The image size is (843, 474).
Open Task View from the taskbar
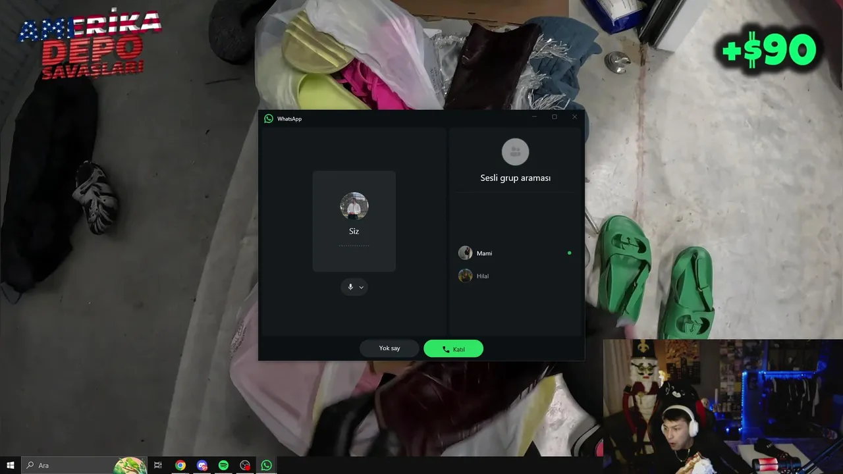click(x=158, y=465)
